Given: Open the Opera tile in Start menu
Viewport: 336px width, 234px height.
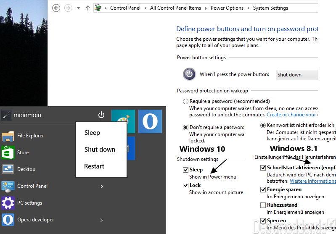Looking at the screenshot, I should tap(150, 121).
